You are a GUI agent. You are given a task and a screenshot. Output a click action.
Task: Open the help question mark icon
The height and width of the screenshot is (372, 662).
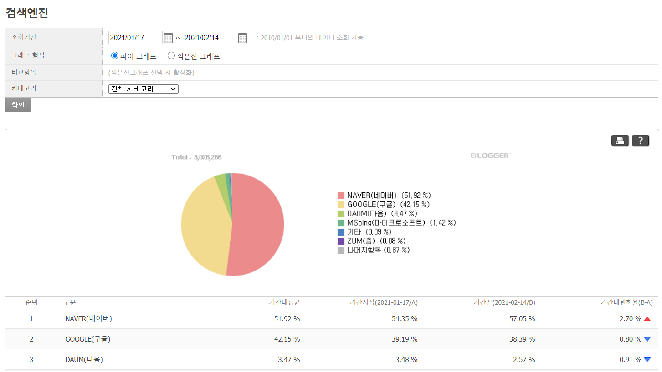click(640, 141)
